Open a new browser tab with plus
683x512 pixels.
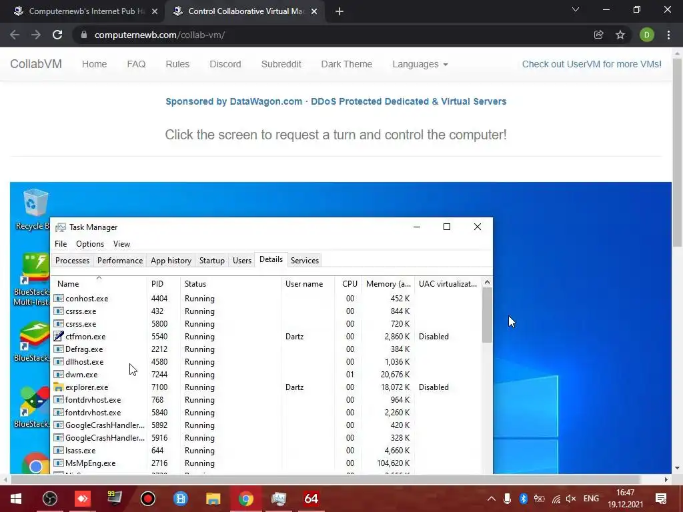tap(339, 11)
